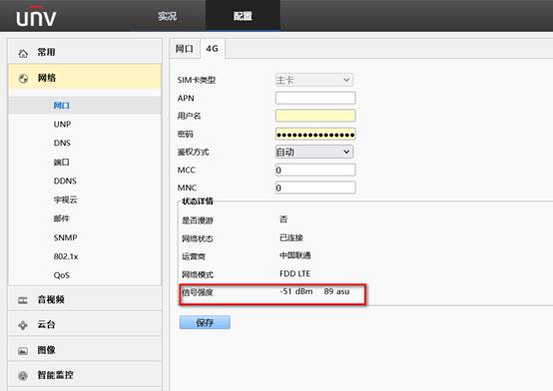Switch to the 实况 live view tab
This screenshot has height=391, width=553.
[167, 16]
